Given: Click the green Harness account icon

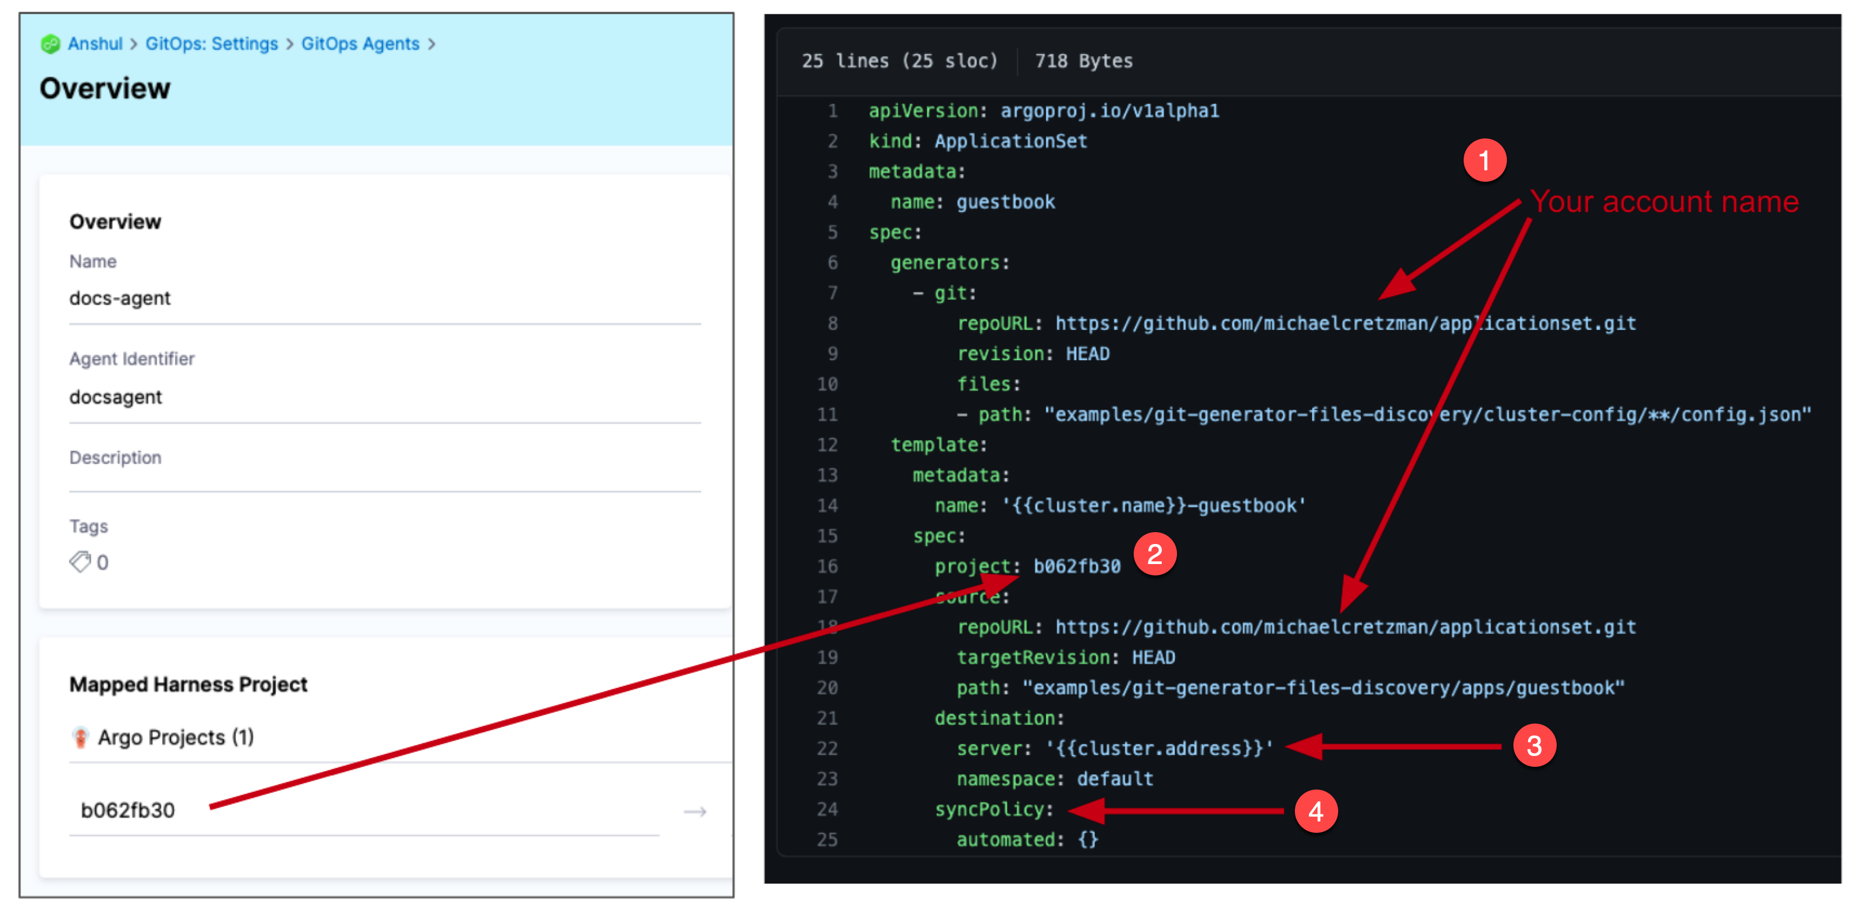Looking at the screenshot, I should coord(50,44).
